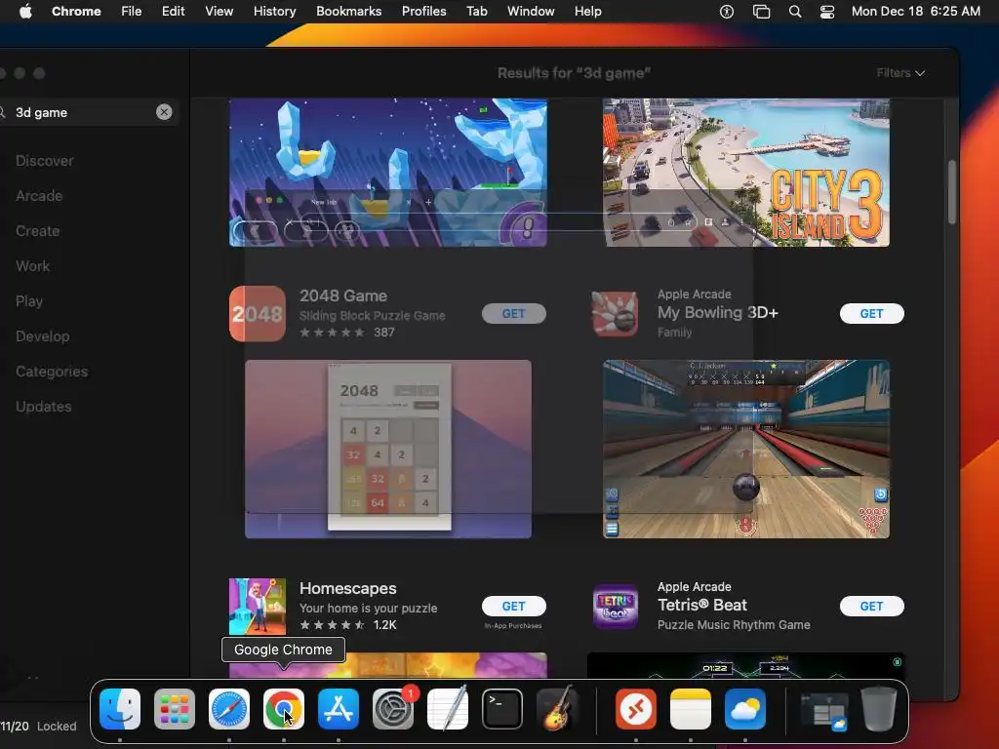Image resolution: width=999 pixels, height=749 pixels.
Task: Click the date and time in menu bar
Action: click(915, 12)
